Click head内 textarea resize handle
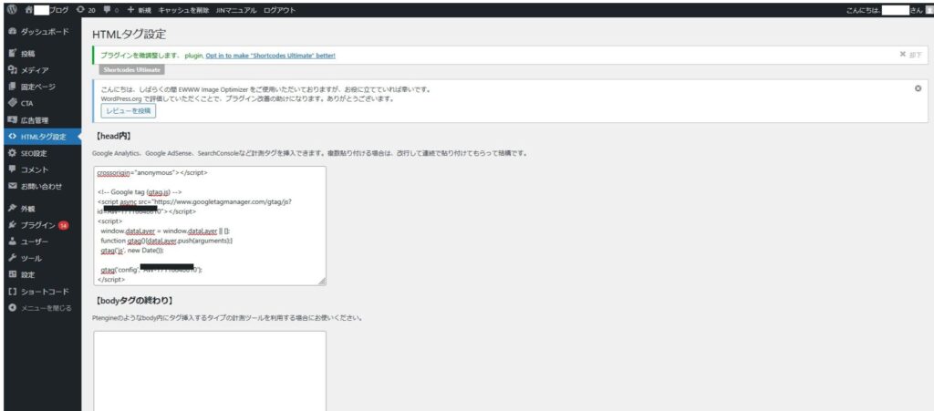Viewport: 934px width, 411px height. coord(322,282)
